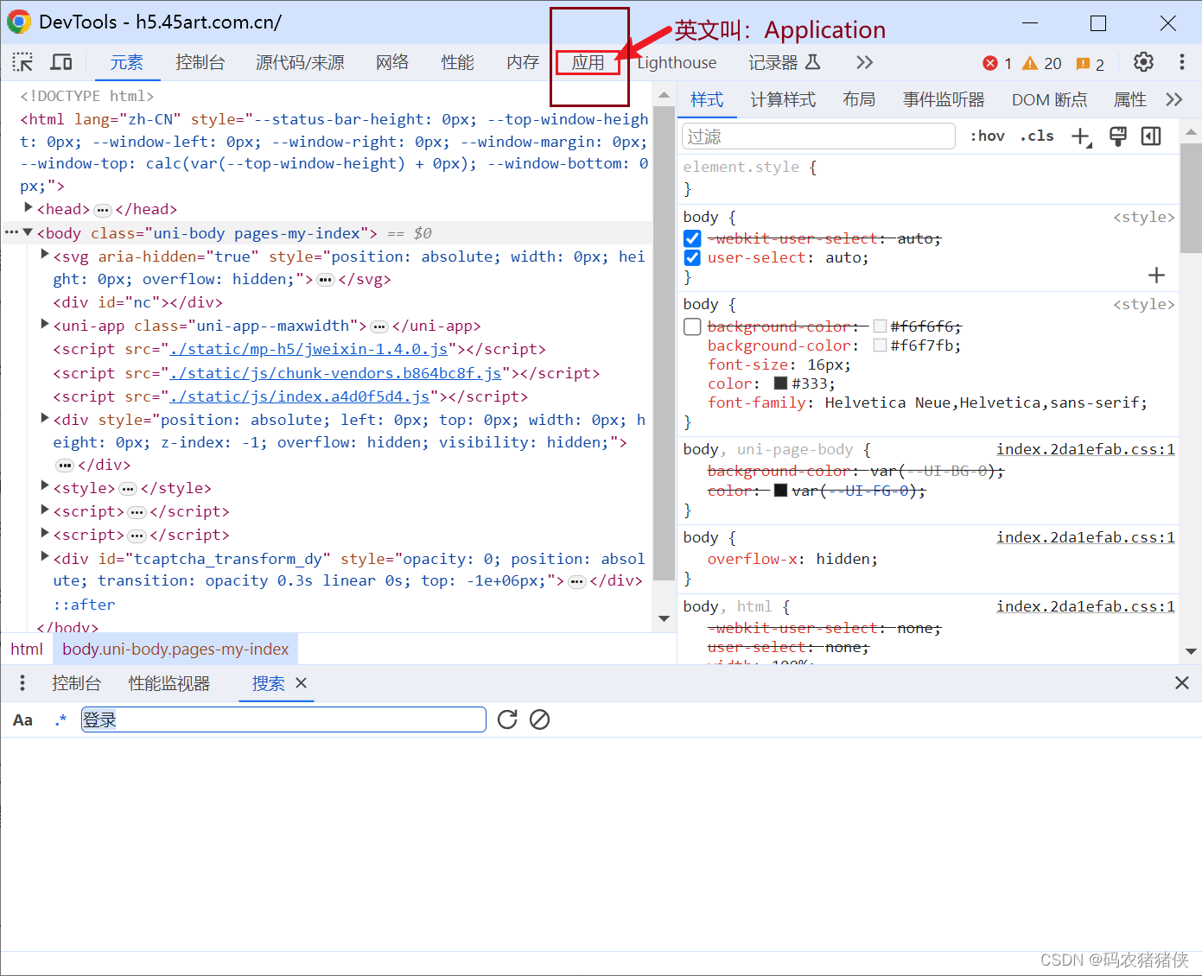
Task: Expand the svg aria-hidden node
Action: pyautogui.click(x=45, y=255)
